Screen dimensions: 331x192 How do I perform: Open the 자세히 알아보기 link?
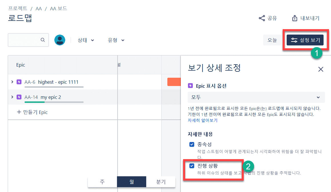[x=203, y=120]
